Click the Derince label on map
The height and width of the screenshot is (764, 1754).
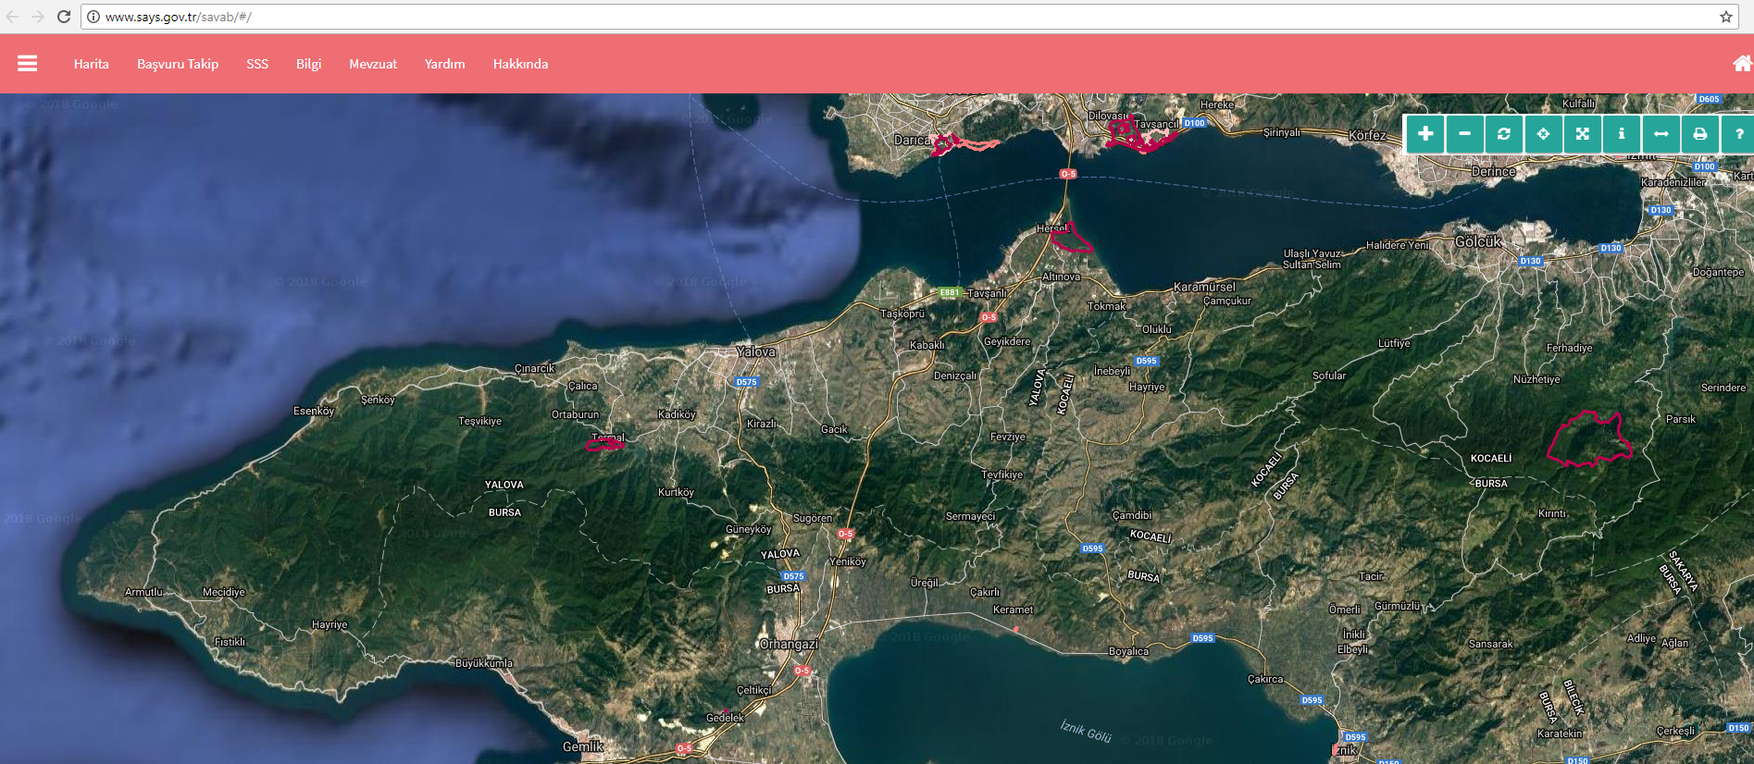(1494, 171)
